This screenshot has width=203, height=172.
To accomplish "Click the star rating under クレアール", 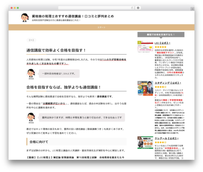I will click(160, 142).
